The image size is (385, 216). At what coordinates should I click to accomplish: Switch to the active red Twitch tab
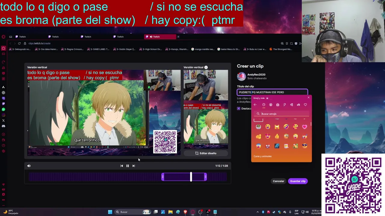coord(160,37)
